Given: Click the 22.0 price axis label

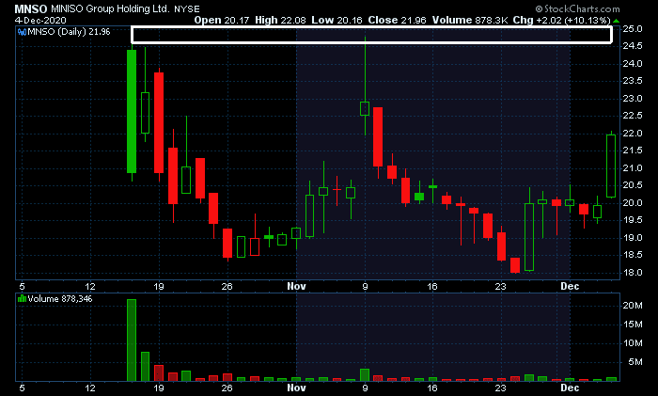Looking at the screenshot, I should (x=633, y=134).
